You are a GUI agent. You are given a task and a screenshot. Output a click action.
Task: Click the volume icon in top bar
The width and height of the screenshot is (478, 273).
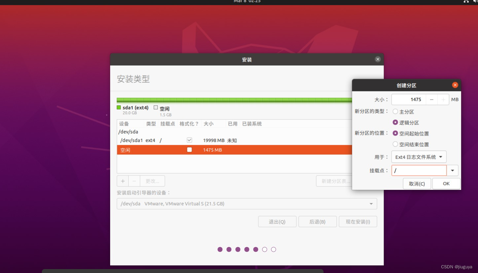coord(476,1)
